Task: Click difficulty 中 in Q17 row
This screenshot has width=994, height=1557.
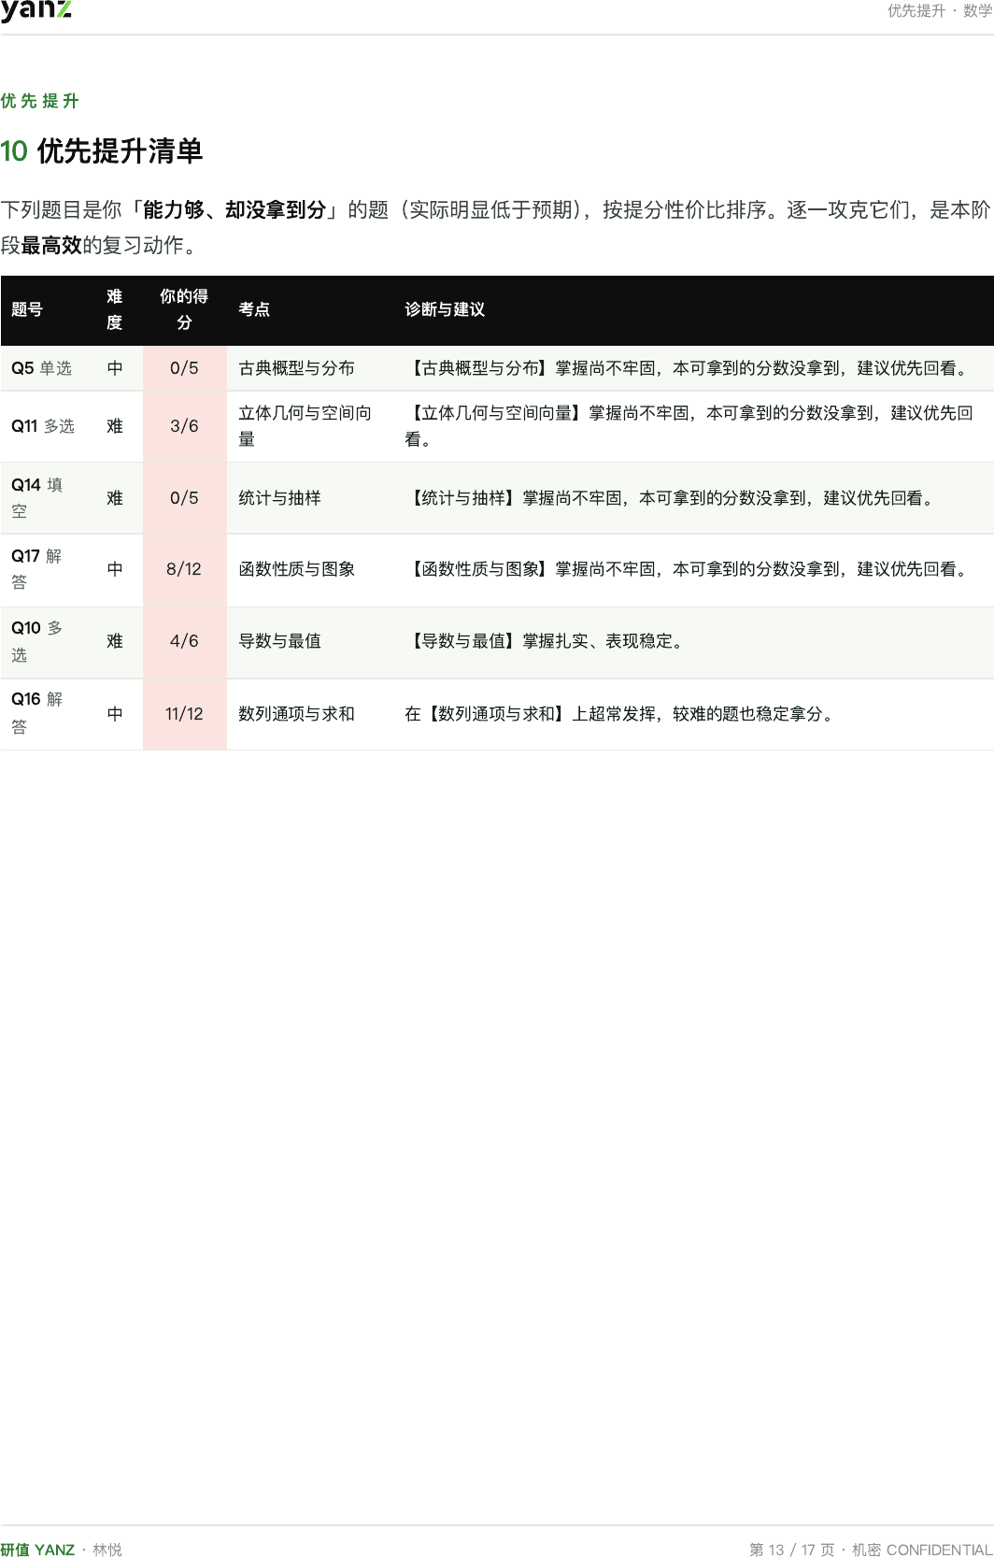Action: point(115,569)
